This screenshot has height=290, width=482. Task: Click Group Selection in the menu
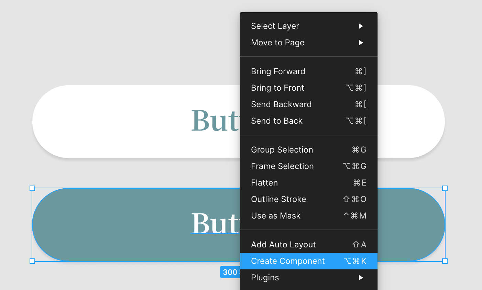pos(282,150)
